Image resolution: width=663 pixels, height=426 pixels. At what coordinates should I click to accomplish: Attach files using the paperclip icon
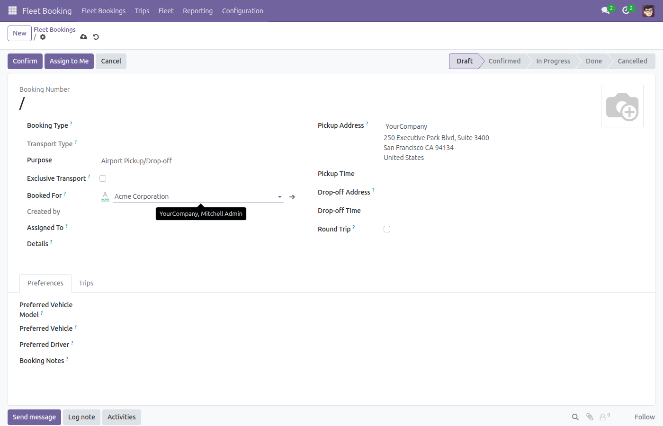[x=590, y=417]
